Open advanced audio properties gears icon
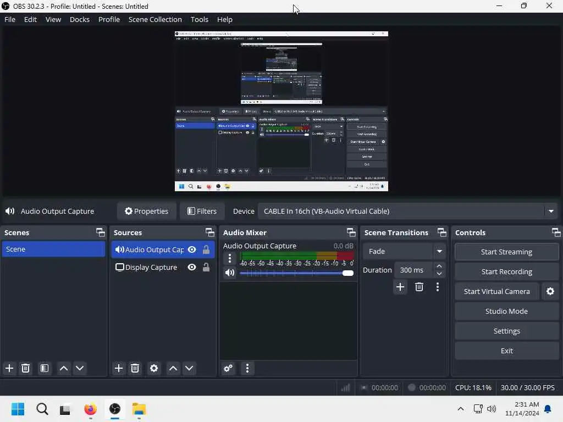The width and height of the screenshot is (563, 422). (228, 368)
